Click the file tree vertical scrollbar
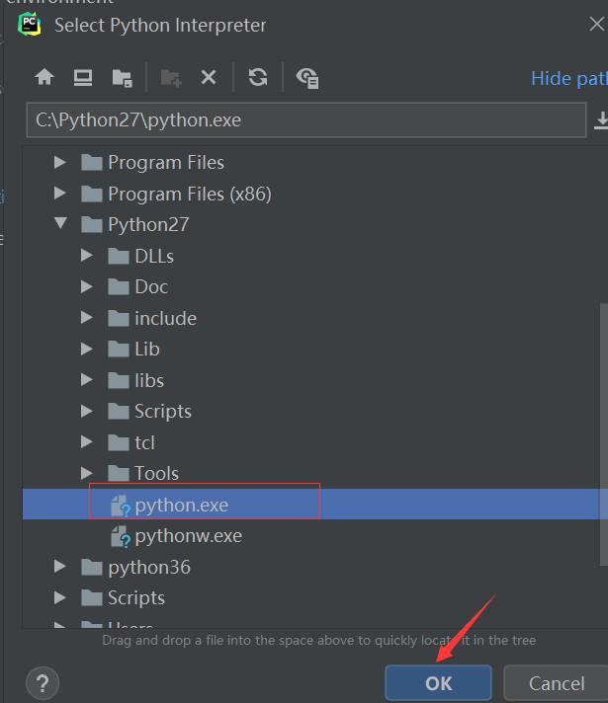Screen dimensions: 608x703 tap(604, 434)
